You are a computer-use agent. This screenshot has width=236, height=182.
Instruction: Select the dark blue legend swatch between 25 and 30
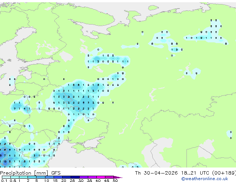point(75,177)
